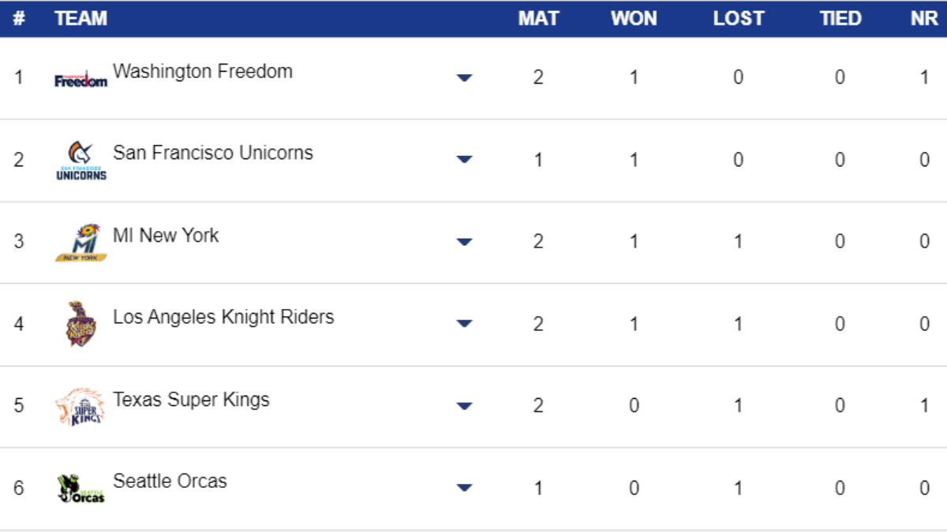Click the TIED column header
This screenshot has width=947, height=532.
coord(840,18)
